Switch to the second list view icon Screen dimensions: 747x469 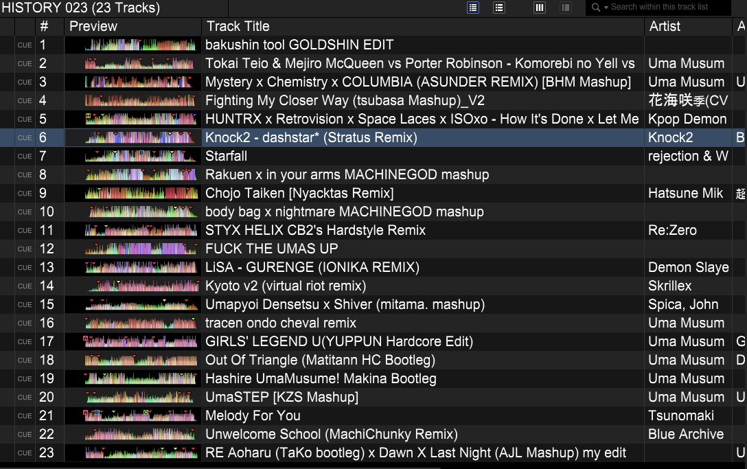(498, 8)
